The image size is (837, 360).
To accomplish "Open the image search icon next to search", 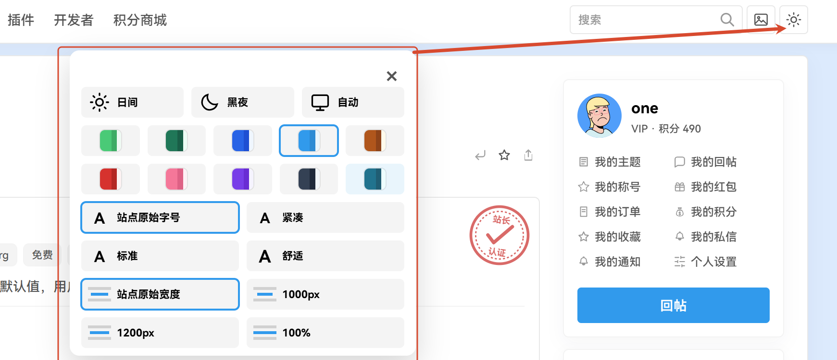I will 761,20.
